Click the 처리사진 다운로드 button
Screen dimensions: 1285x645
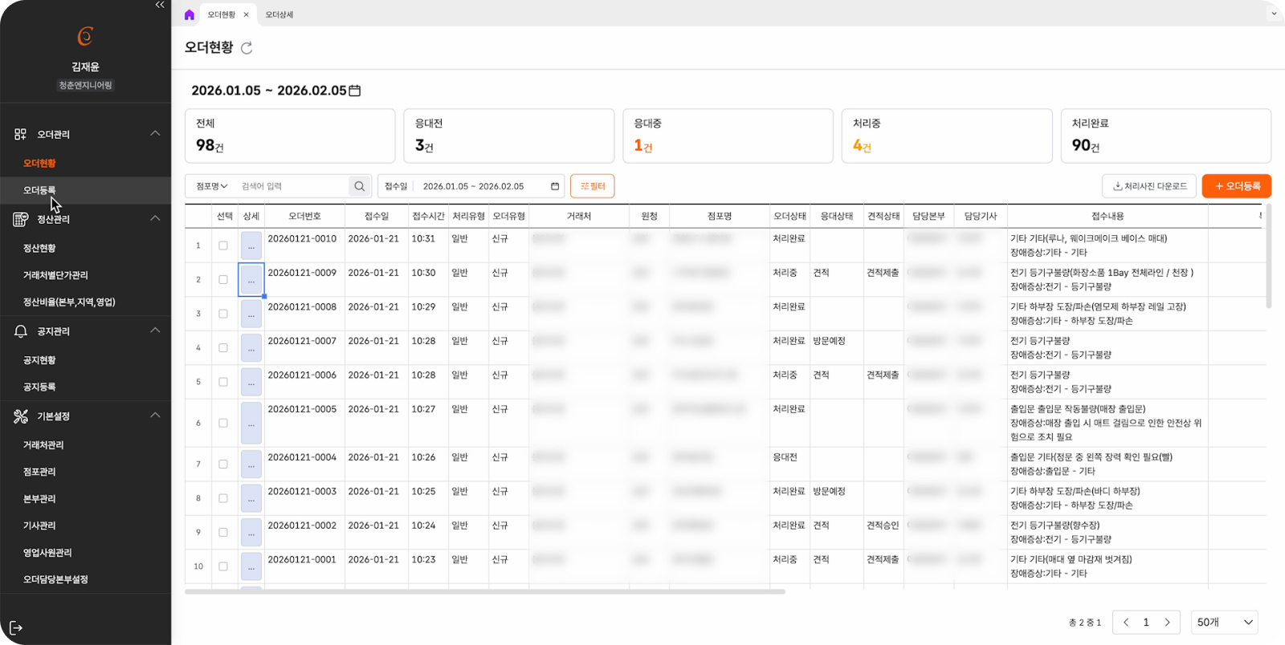pos(1148,186)
